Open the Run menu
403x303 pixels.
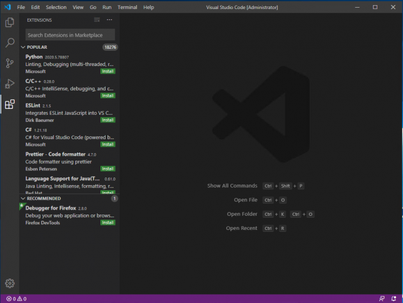tap(107, 7)
